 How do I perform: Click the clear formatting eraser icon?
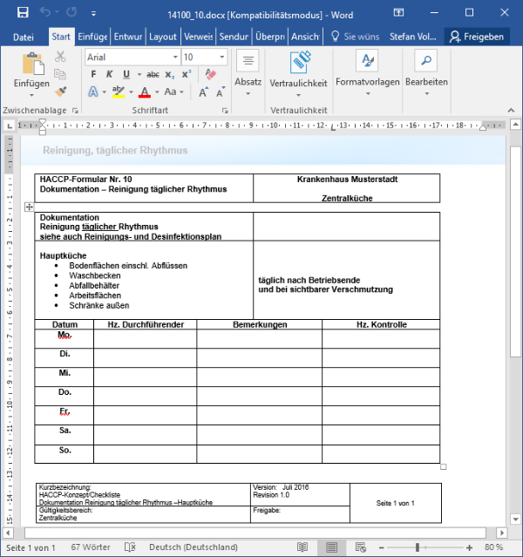pos(208,74)
